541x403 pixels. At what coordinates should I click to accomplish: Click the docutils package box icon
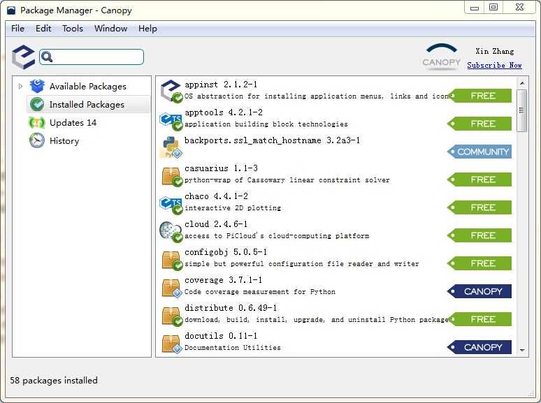point(172,344)
